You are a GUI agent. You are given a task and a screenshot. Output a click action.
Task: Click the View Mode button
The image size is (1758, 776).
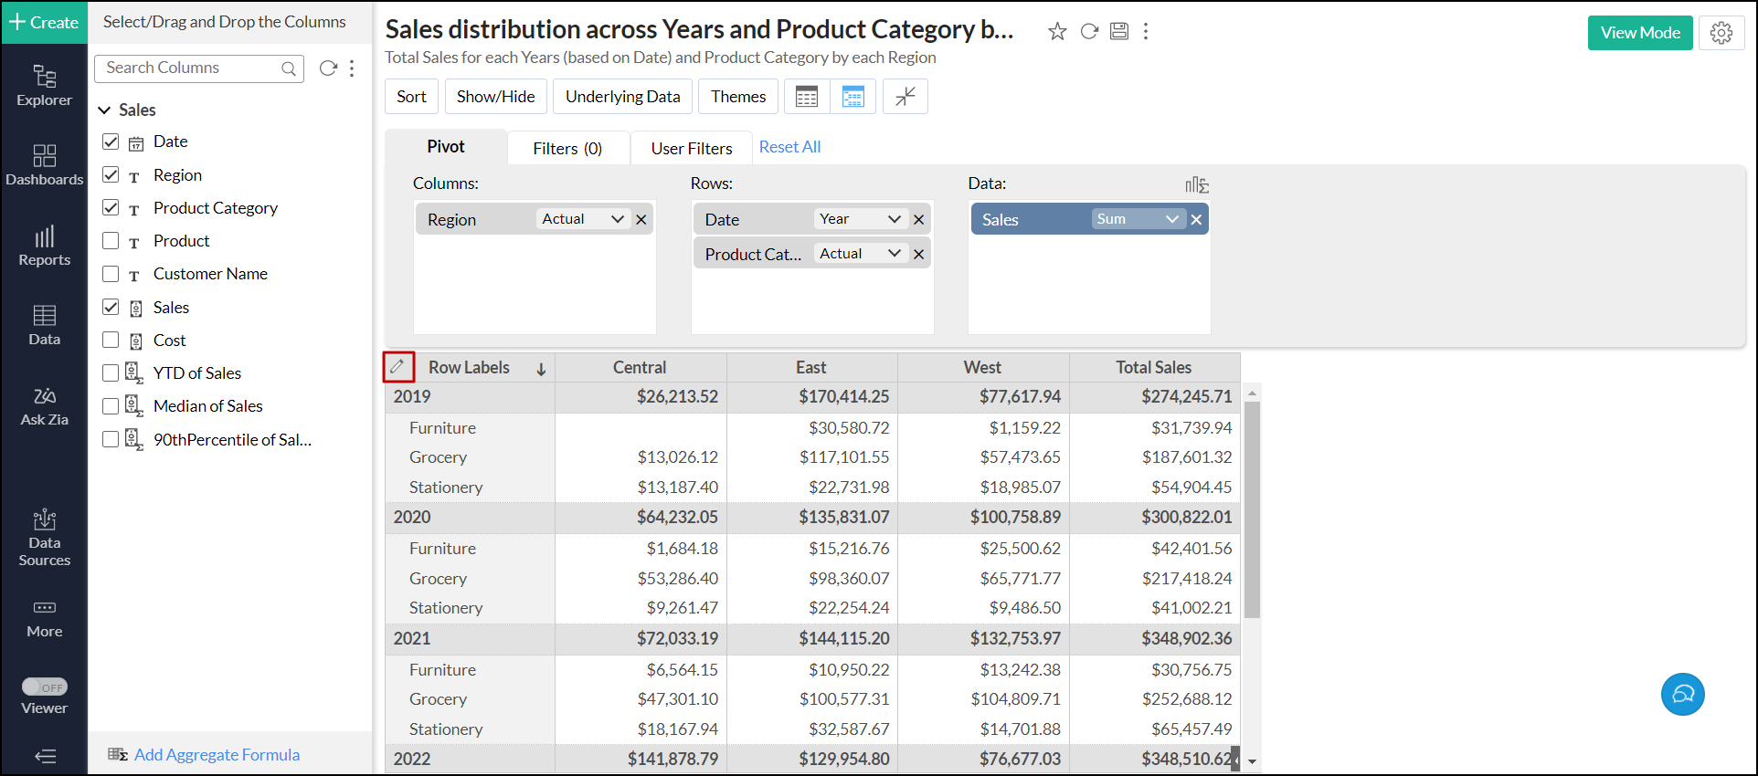(1639, 33)
